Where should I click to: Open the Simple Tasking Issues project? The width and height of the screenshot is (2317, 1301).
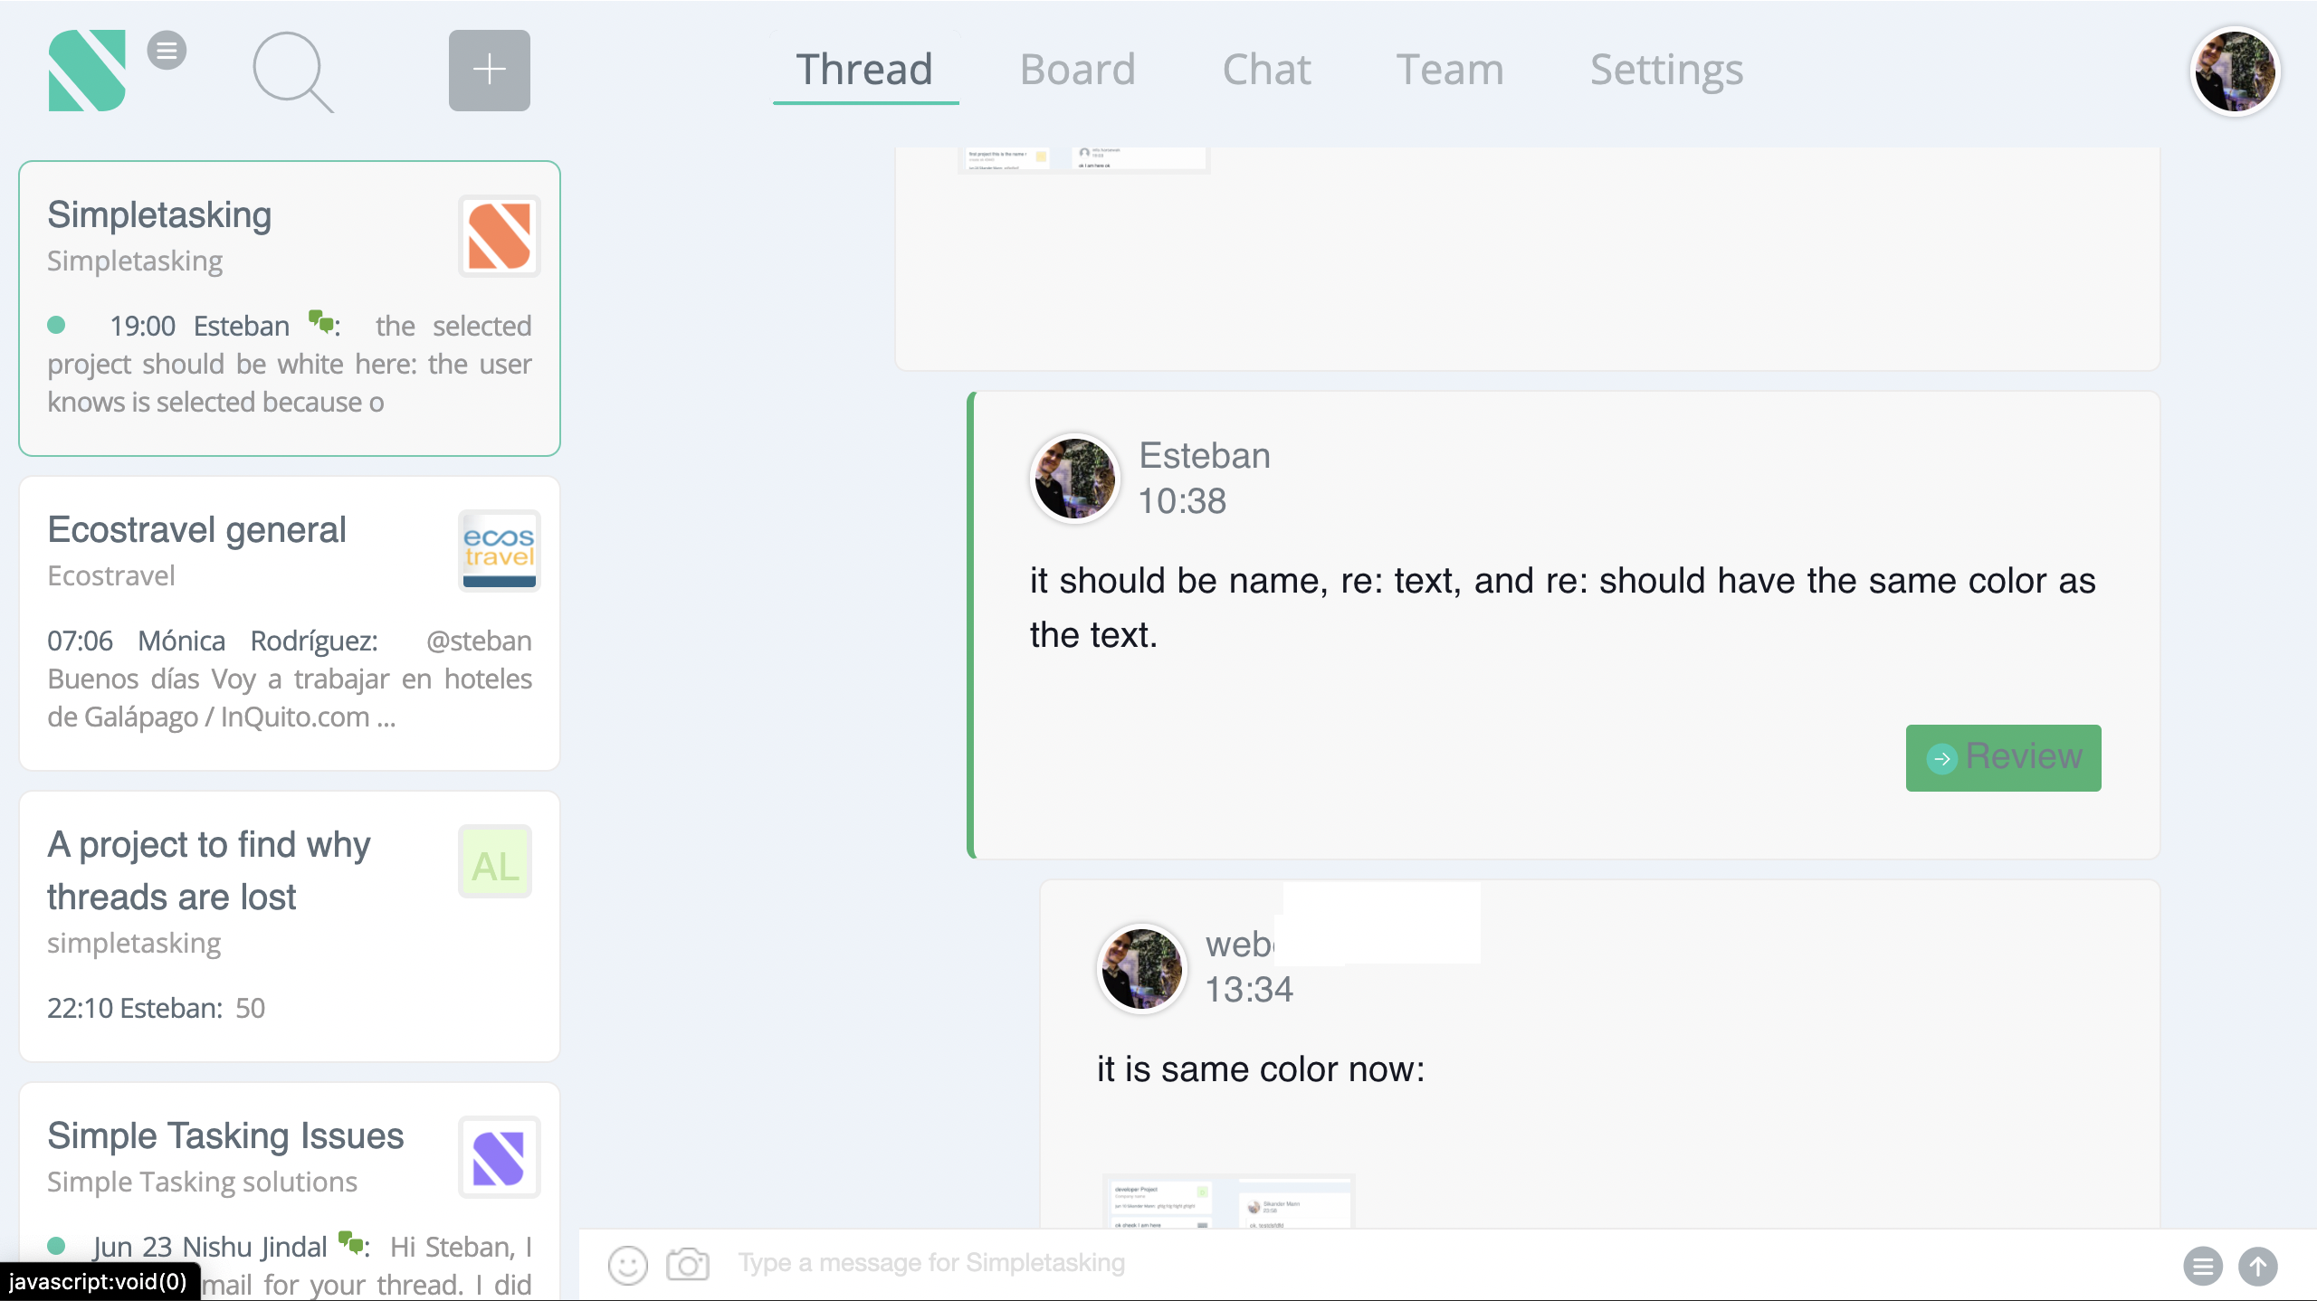click(290, 1191)
